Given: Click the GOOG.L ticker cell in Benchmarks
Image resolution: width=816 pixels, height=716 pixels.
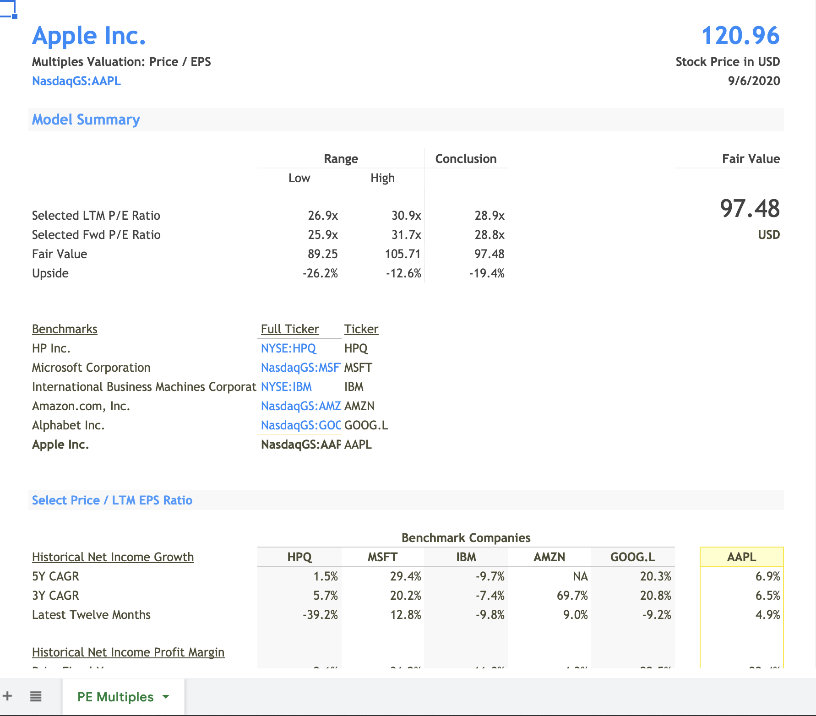Looking at the screenshot, I should click(x=366, y=425).
